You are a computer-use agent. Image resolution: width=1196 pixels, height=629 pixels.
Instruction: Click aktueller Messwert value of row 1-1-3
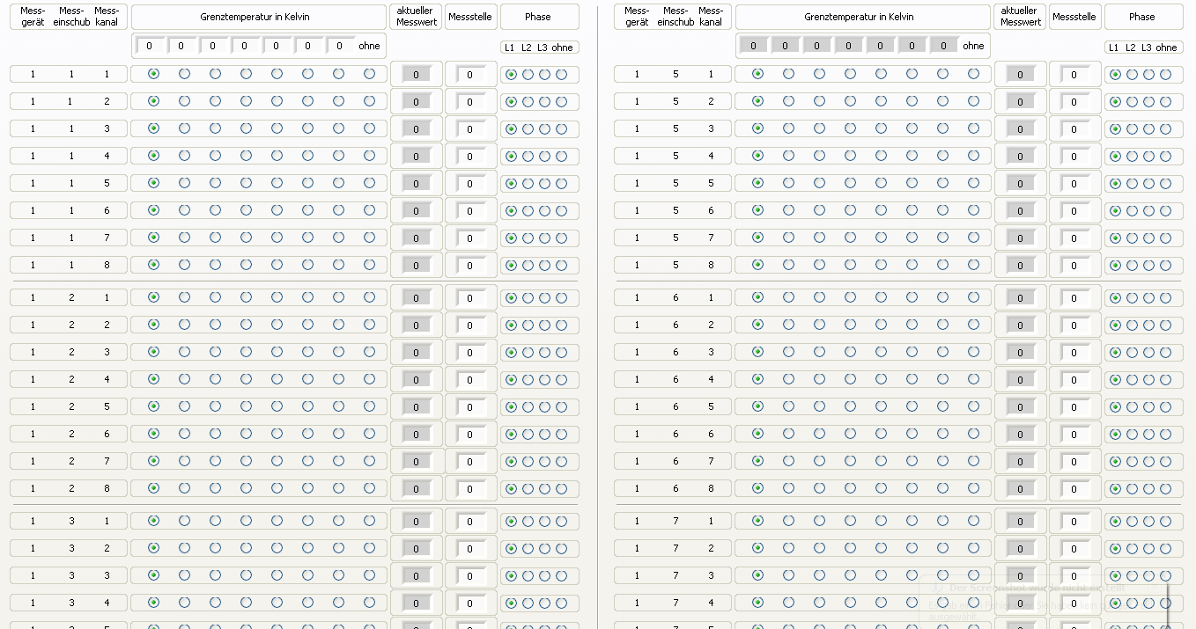tap(417, 129)
